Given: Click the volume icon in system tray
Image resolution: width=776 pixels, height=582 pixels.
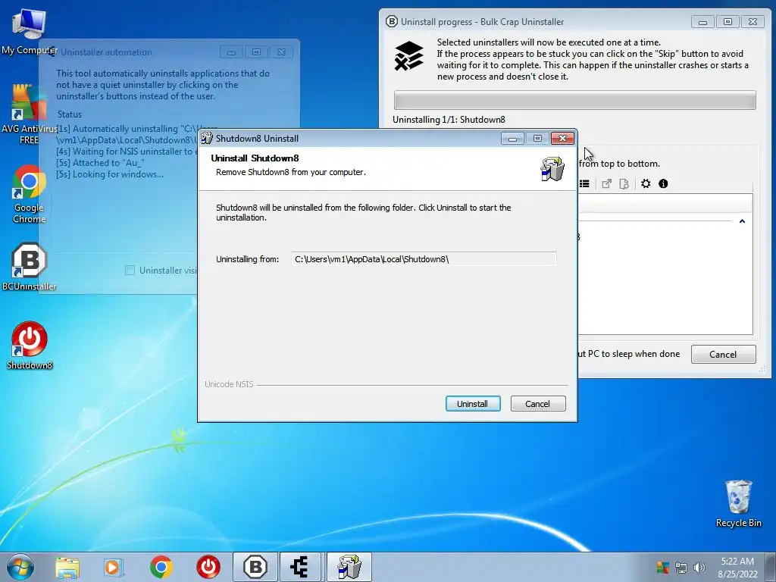Looking at the screenshot, I should click(699, 568).
